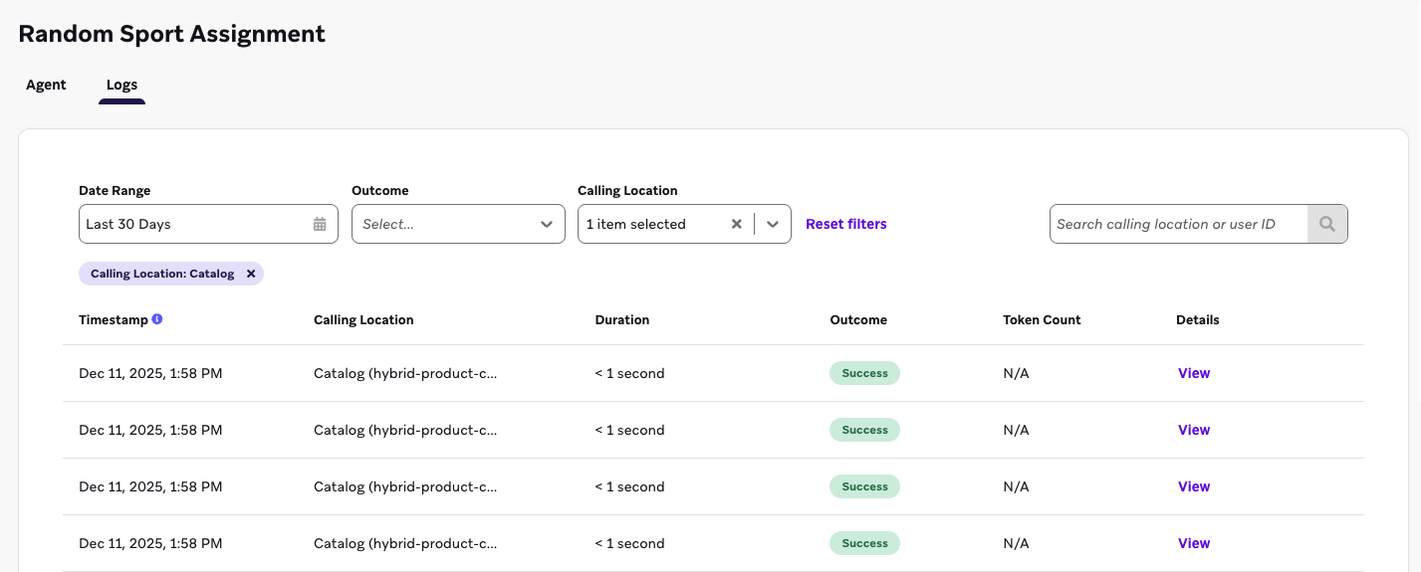Open the Date Range Last 30 Days picker
This screenshot has height=572, width=1421.
pos(196,224)
